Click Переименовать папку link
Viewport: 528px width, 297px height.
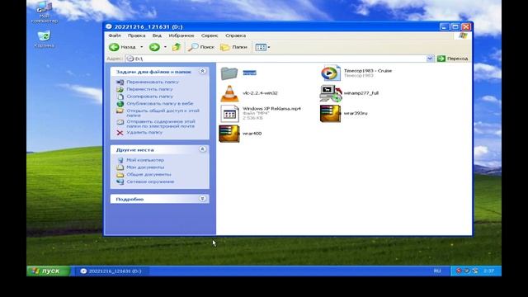point(153,82)
